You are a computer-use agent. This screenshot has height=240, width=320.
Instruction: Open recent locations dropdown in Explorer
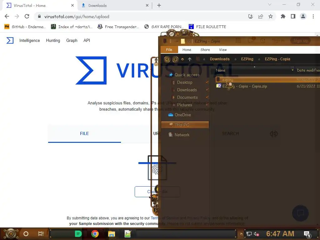(182, 59)
